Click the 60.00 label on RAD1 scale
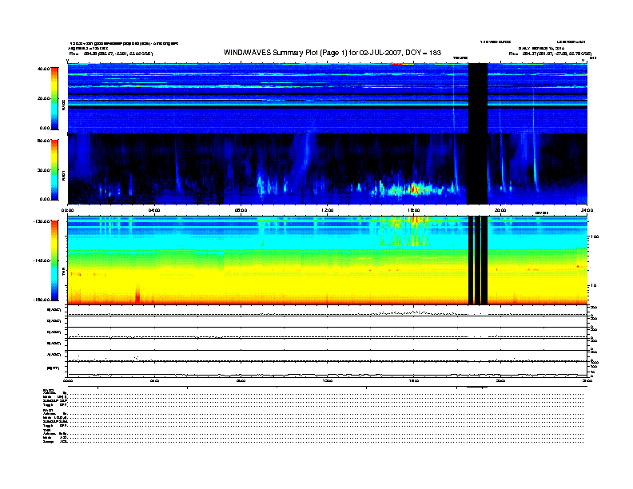 (44, 141)
